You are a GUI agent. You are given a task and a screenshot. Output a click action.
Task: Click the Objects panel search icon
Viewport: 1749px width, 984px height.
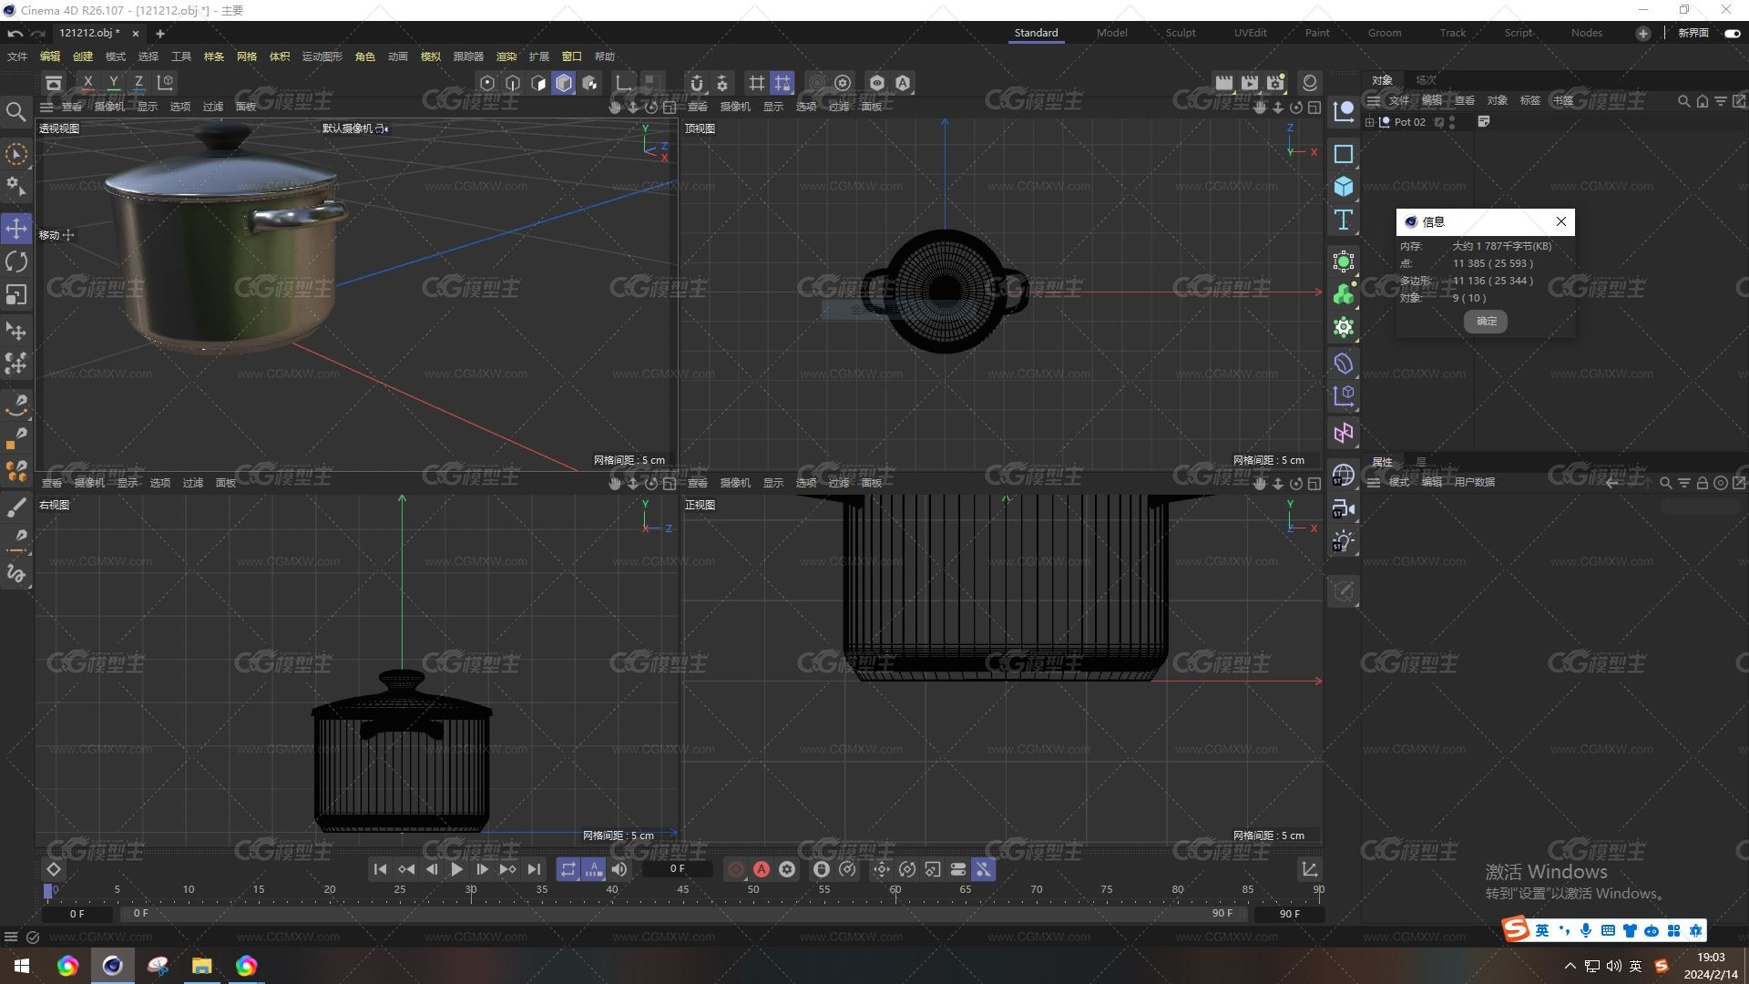[x=1683, y=101]
